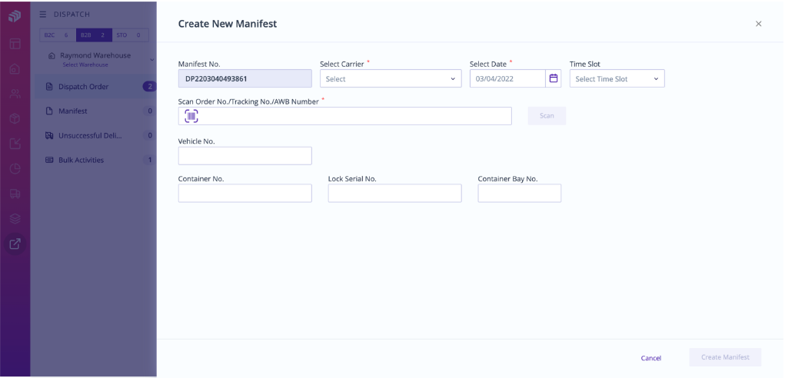Open the Select Carrier dropdown
Screen dimensions: 785x378
tap(391, 78)
